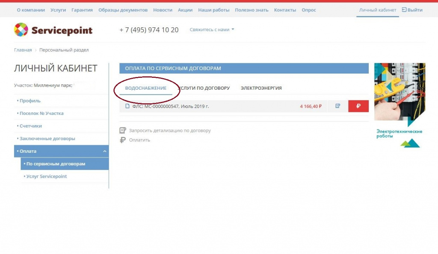Click document icon beside ФЛС invoice
Screen dimensions: 438x254
click(x=127, y=106)
